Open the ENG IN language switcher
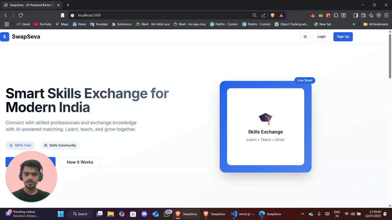The width and height of the screenshot is (392, 220). coord(337,214)
